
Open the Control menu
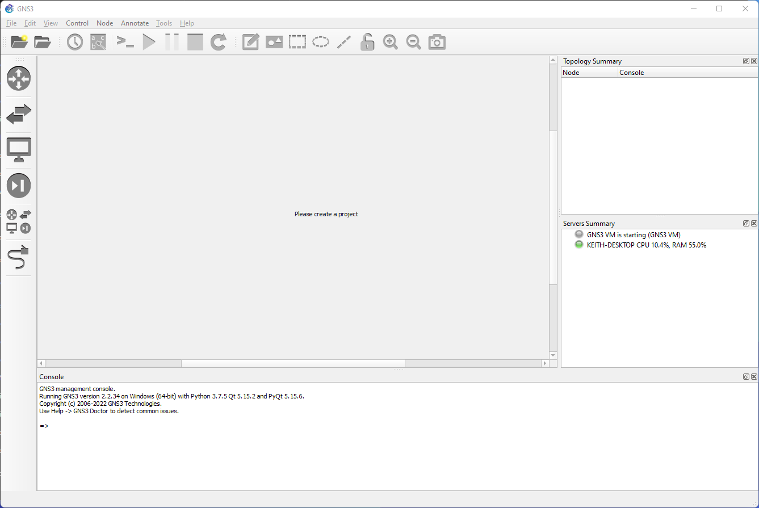(x=77, y=23)
